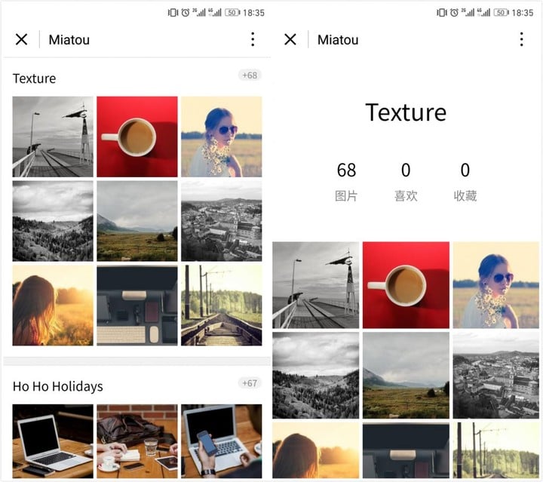Image resolution: width=543 pixels, height=482 pixels.
Task: Open the sunglasses woman photo on left screen
Action: coord(222,137)
